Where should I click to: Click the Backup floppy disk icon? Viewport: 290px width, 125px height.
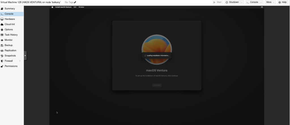[x=2, y=45]
